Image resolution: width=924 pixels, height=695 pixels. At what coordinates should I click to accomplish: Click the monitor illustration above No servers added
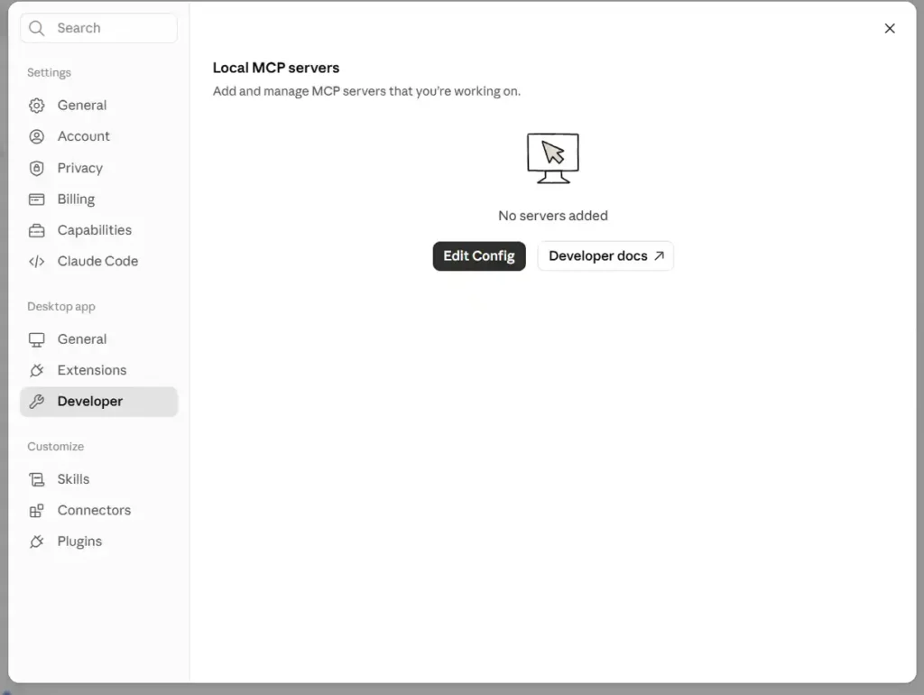(x=553, y=158)
